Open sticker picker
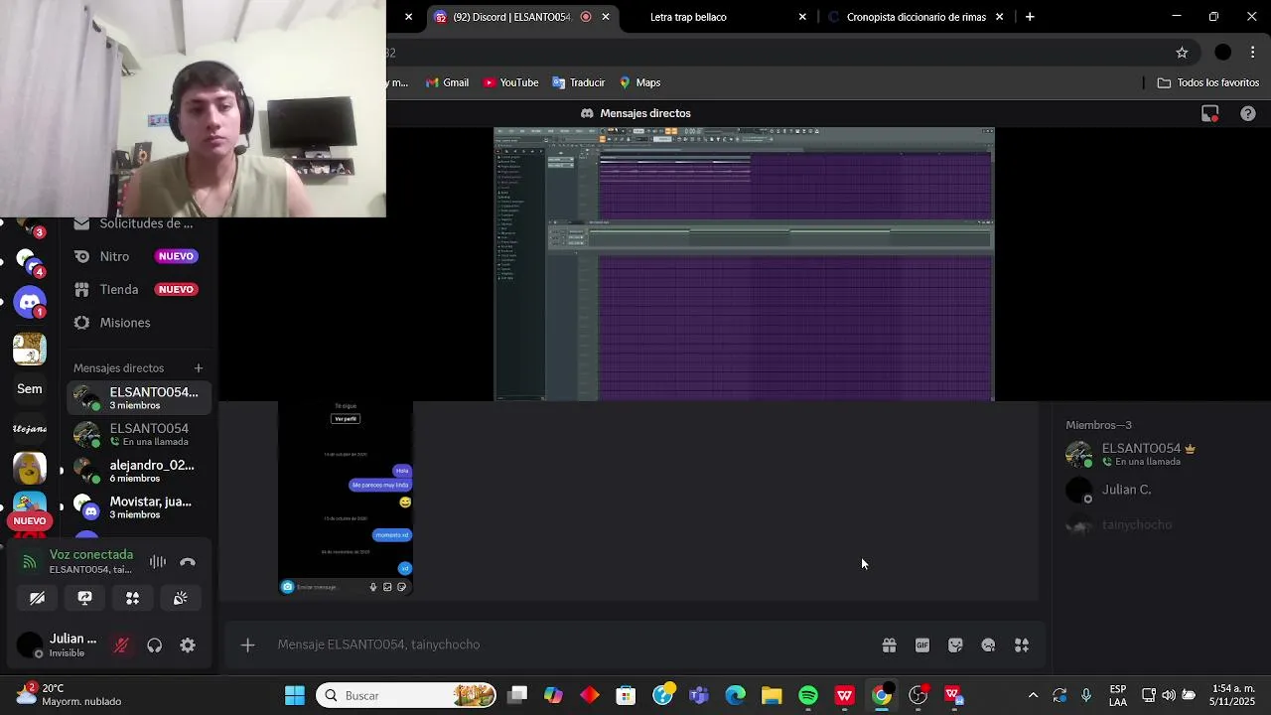 point(955,645)
